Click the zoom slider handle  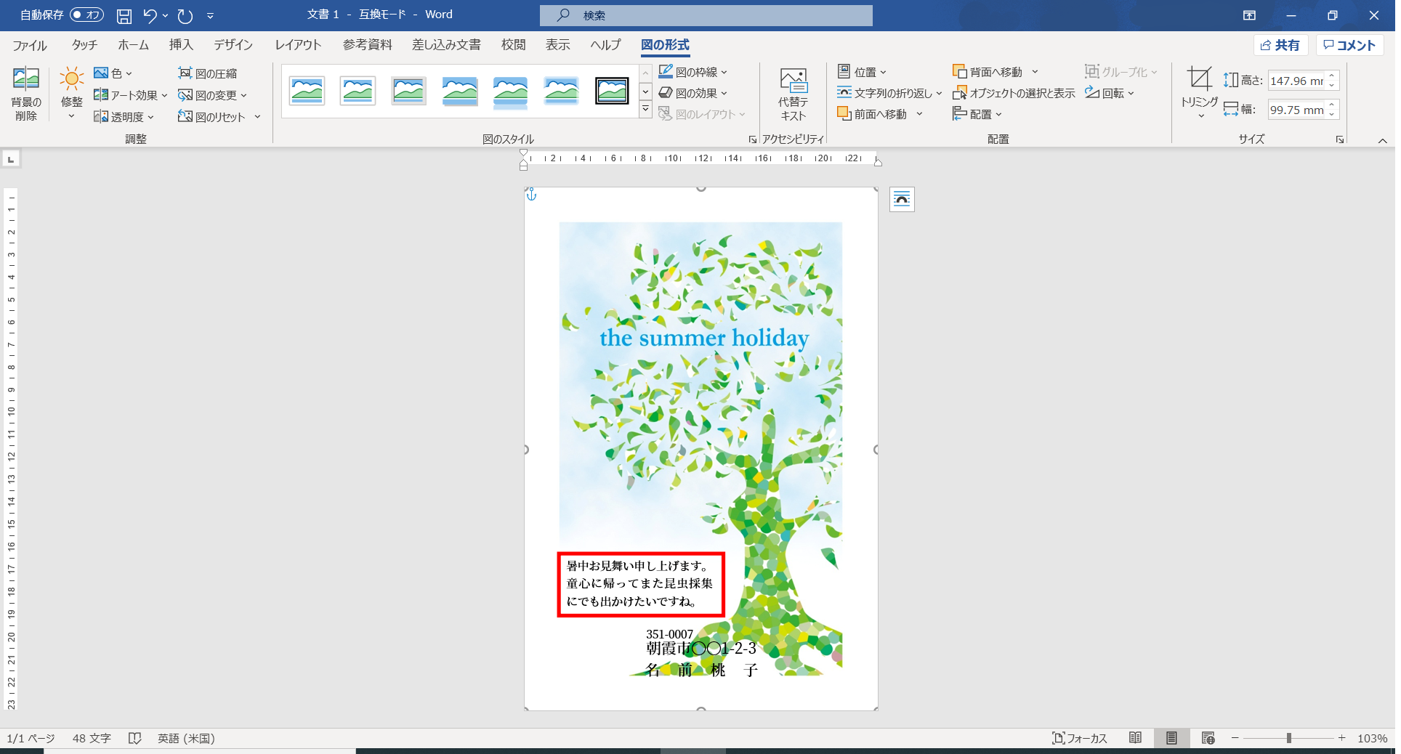click(x=1288, y=738)
